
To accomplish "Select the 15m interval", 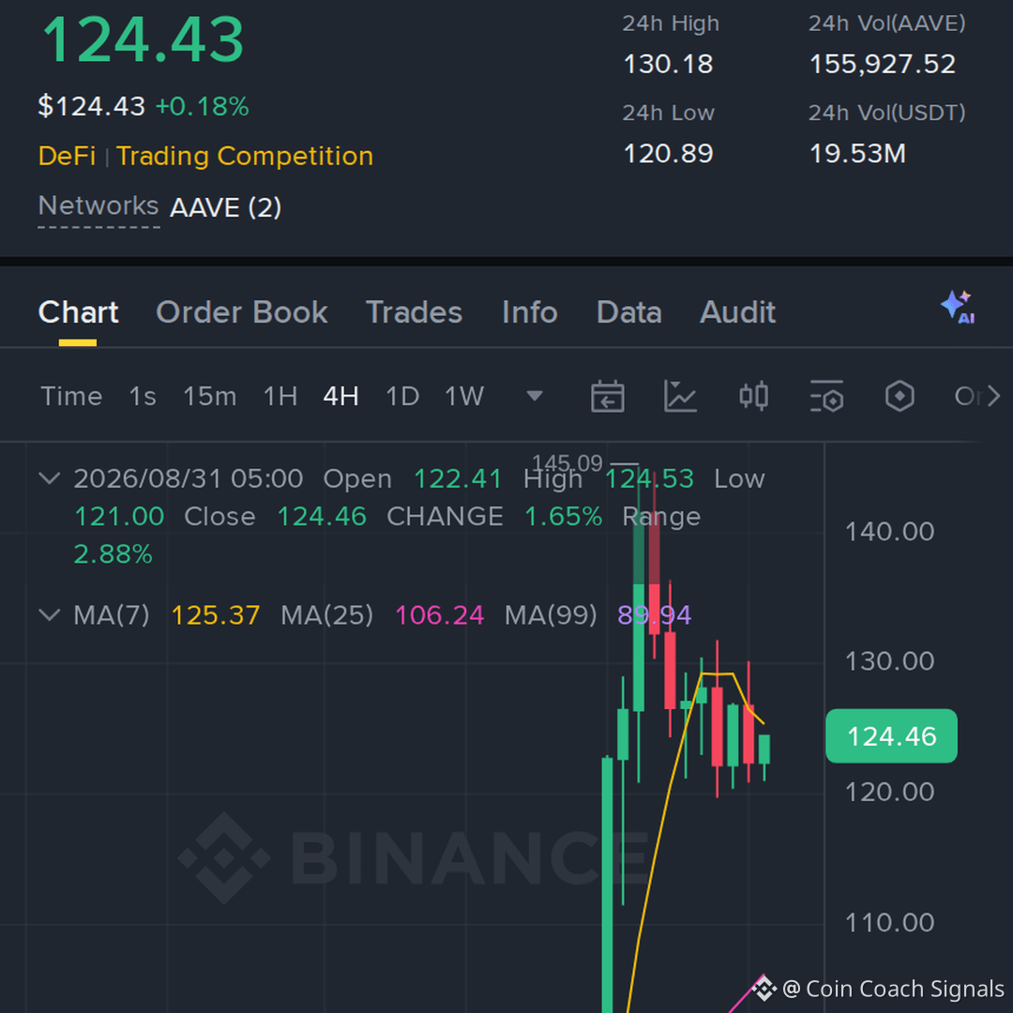I will coord(210,396).
